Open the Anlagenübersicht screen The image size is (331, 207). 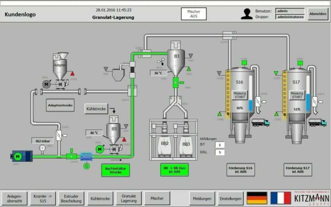pos(14,198)
